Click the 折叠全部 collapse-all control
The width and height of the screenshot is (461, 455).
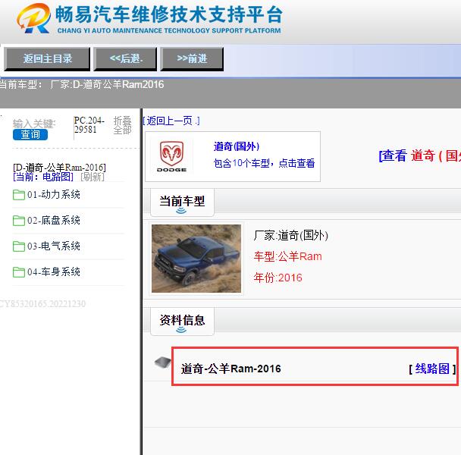click(x=122, y=125)
